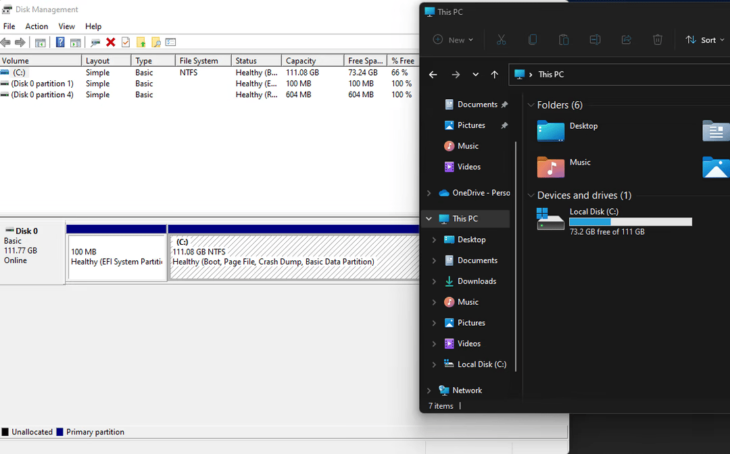
Task: Open the New dropdown in File Explorer
Action: click(x=453, y=40)
